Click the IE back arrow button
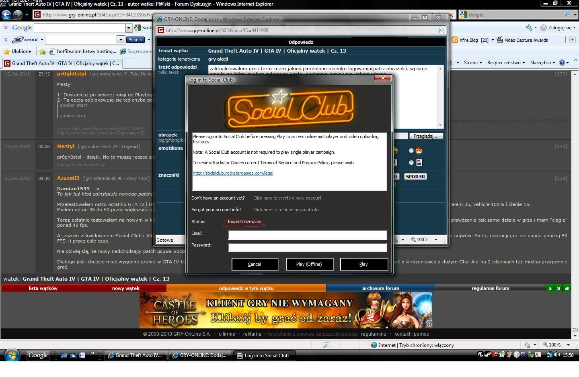Viewport: 579px width, 377px height. (6, 15)
